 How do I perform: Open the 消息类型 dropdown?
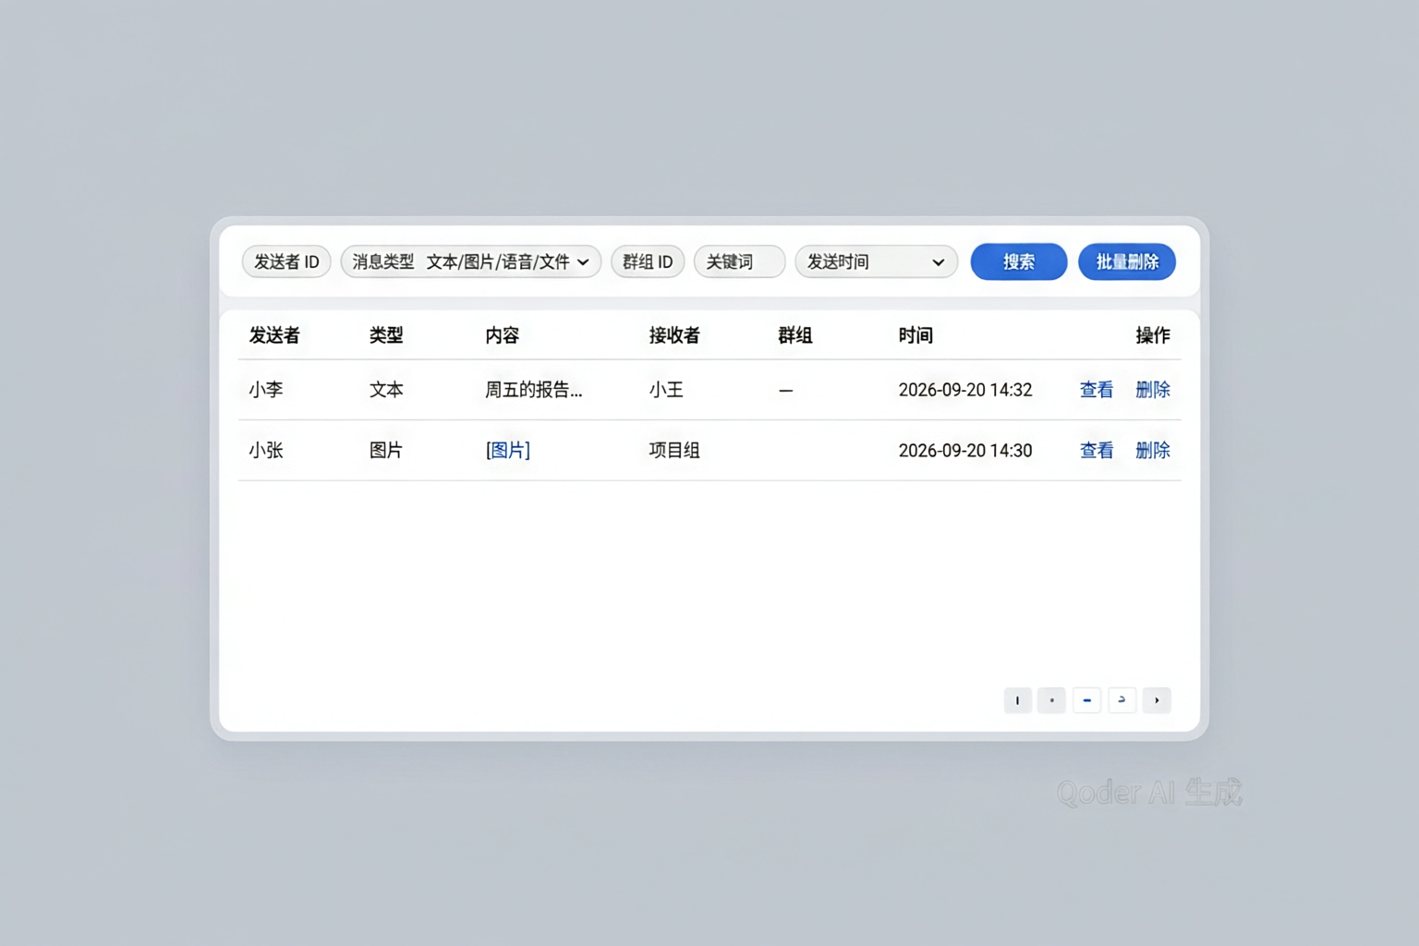471,261
